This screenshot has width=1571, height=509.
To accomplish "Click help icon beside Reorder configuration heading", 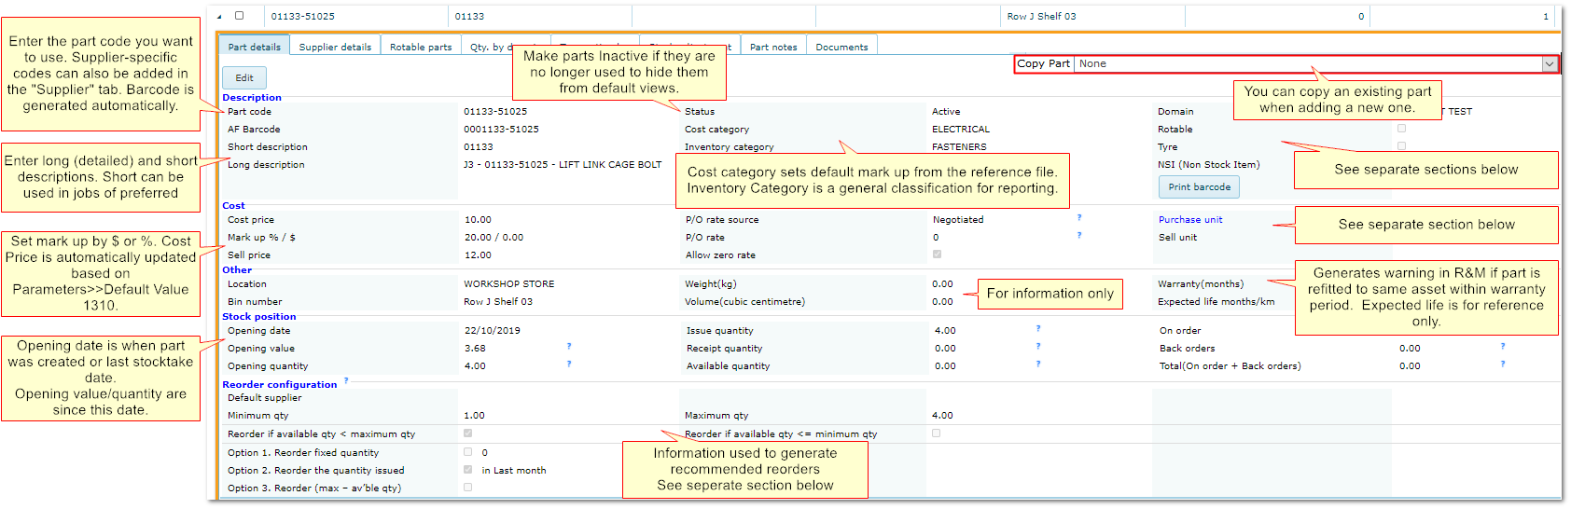I will coord(346,380).
